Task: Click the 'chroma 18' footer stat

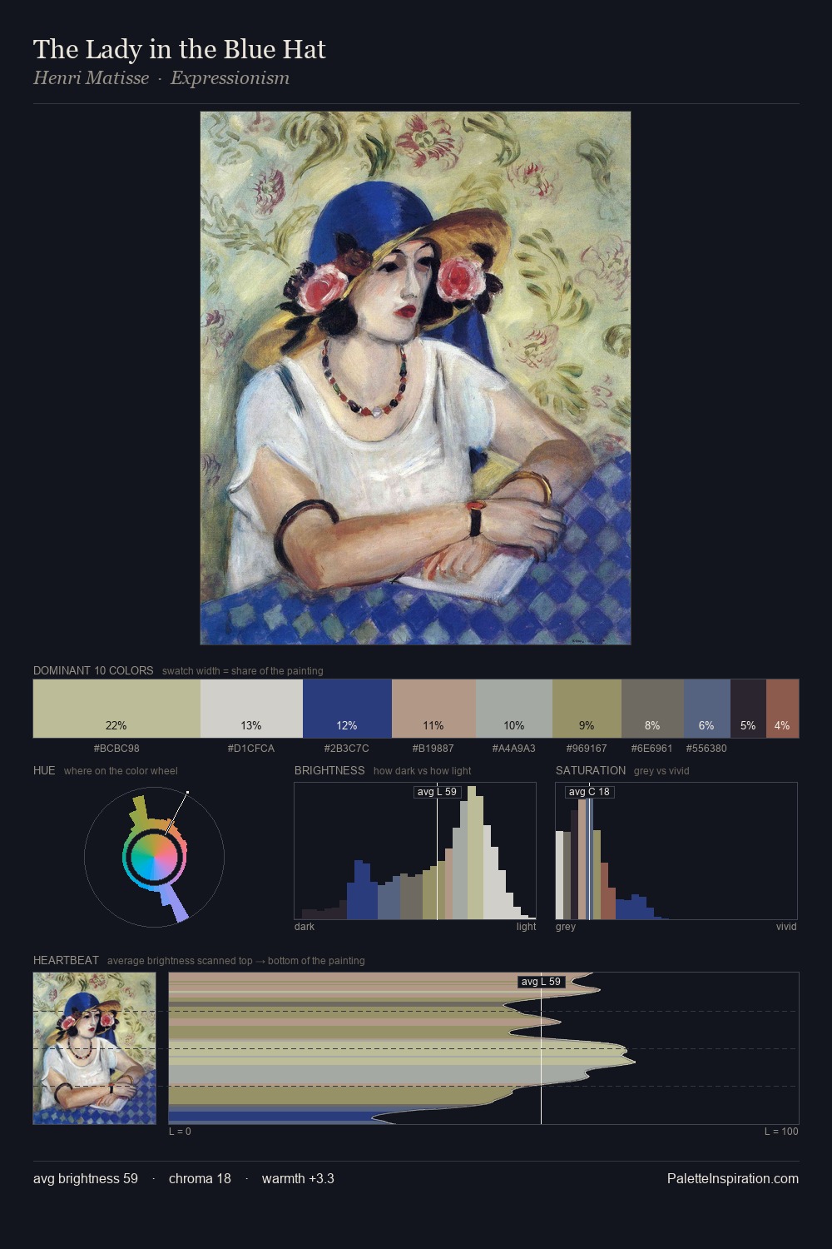Action: (x=200, y=1178)
